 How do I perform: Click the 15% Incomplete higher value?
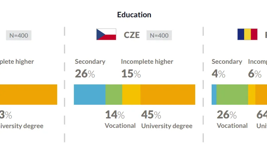pyautogui.click(x=131, y=74)
